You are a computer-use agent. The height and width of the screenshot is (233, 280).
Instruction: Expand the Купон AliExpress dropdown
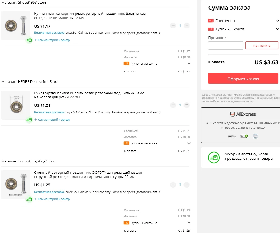tap(277, 29)
